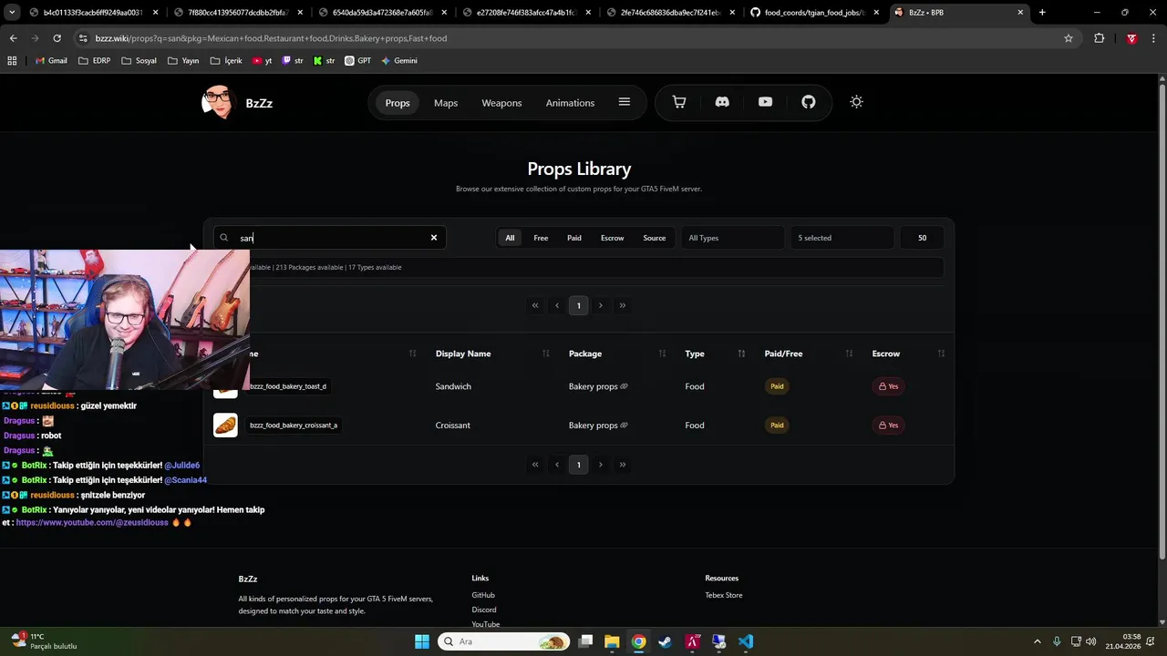Open Tebex Store footer link
Viewport: 1167px width, 656px height.
click(x=724, y=595)
